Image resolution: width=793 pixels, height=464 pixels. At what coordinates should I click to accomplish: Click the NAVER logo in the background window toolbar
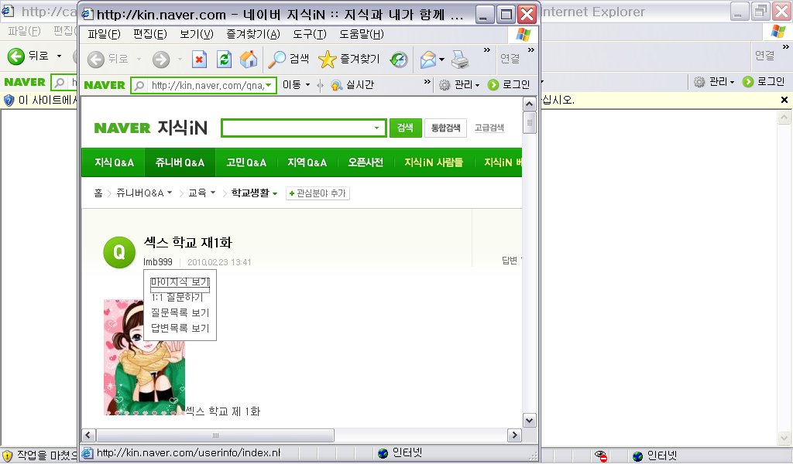pyautogui.click(x=25, y=82)
